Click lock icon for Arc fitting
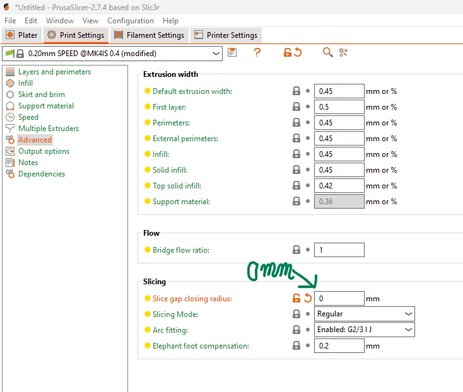Viewport: 463px width, 392px height. [x=296, y=330]
